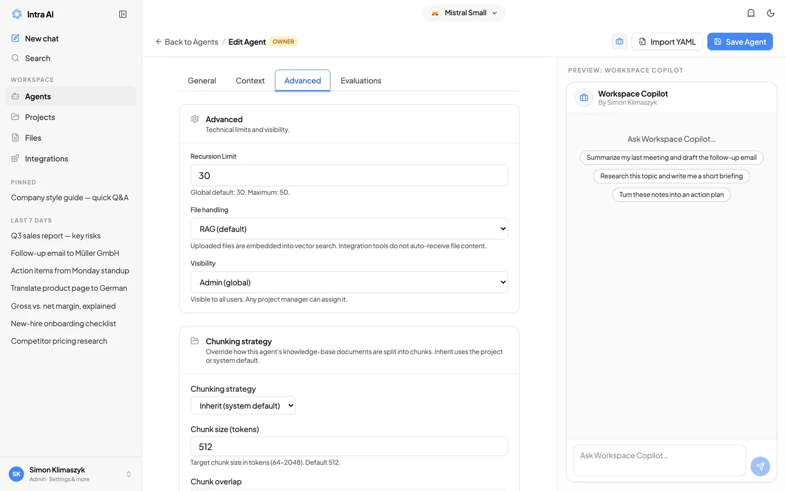Click the OWNER badge
This screenshot has height=491, width=786.
283,41
